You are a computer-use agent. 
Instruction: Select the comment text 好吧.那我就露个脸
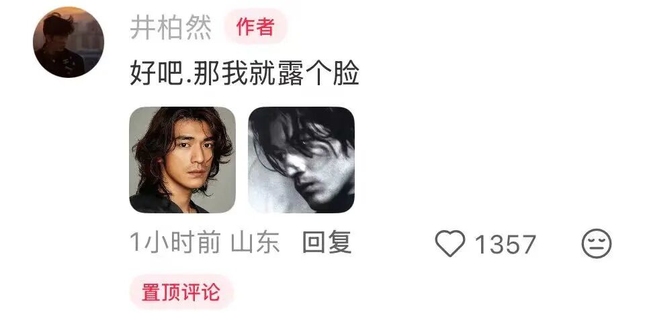tap(245, 73)
